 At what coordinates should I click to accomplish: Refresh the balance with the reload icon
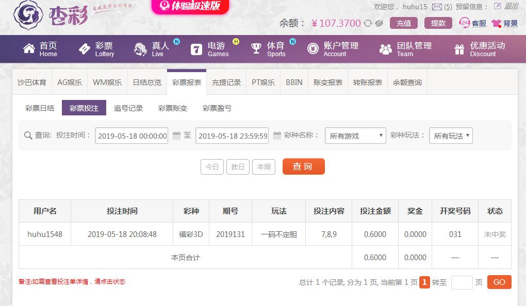point(368,23)
